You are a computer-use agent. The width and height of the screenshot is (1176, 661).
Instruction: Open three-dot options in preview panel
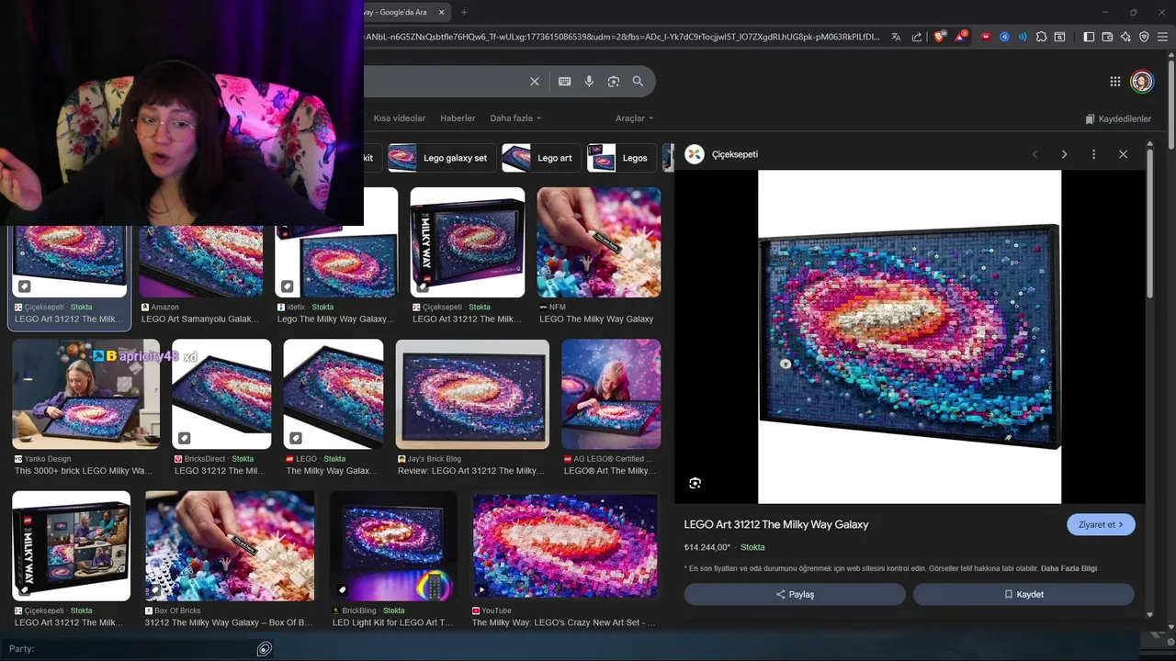coord(1093,154)
